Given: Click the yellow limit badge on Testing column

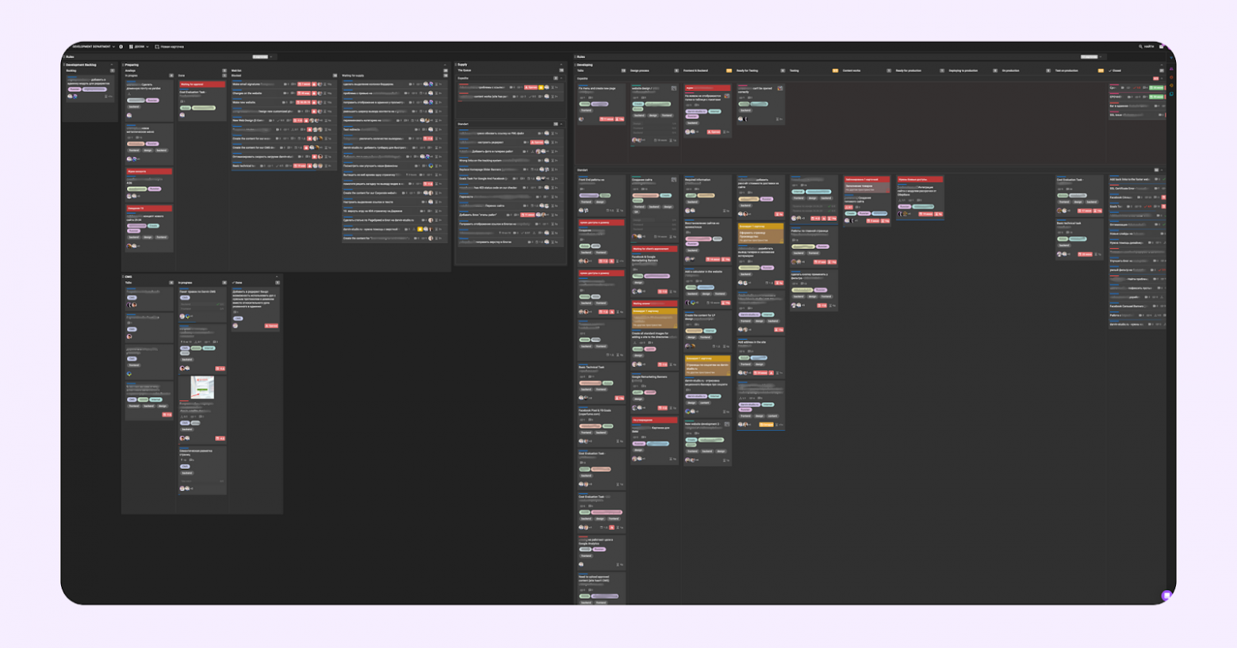Looking at the screenshot, I should (x=835, y=71).
